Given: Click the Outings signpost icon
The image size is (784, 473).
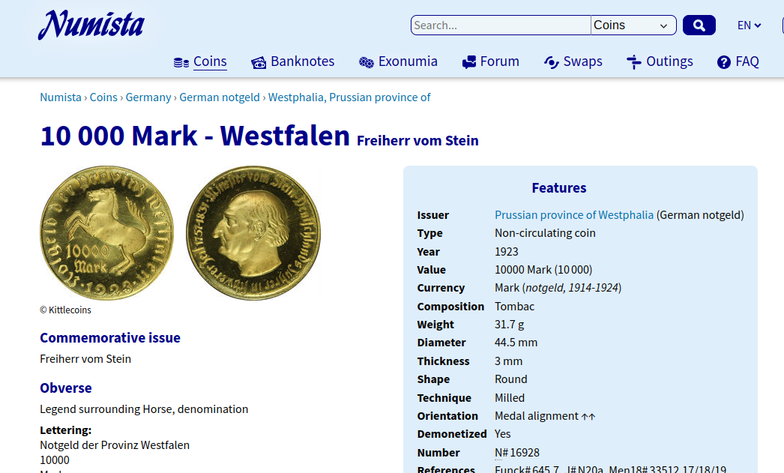Looking at the screenshot, I should pos(634,62).
